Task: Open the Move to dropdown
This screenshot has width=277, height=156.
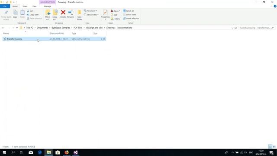Action: (x=48, y=15)
